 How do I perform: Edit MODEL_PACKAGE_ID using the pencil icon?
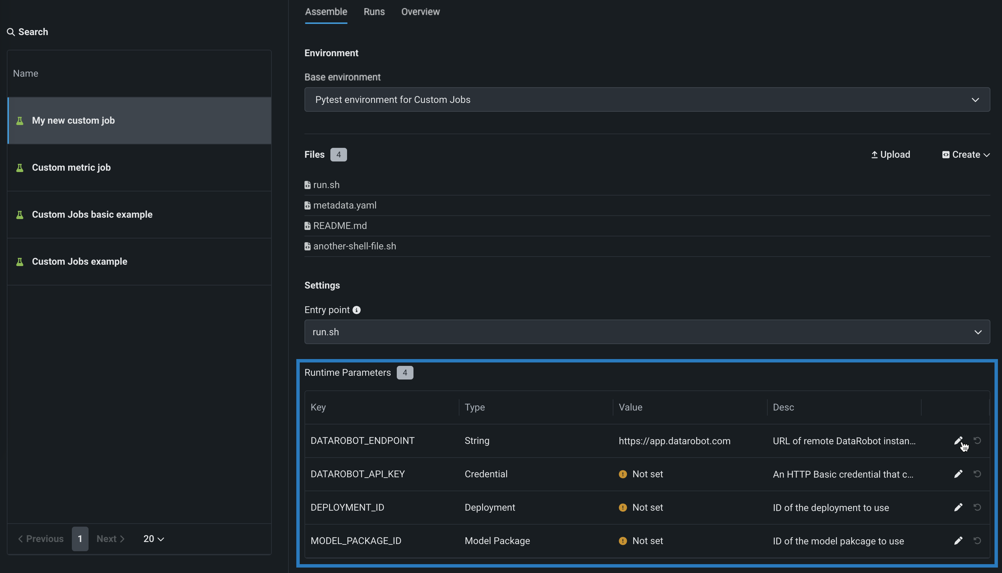click(x=958, y=541)
